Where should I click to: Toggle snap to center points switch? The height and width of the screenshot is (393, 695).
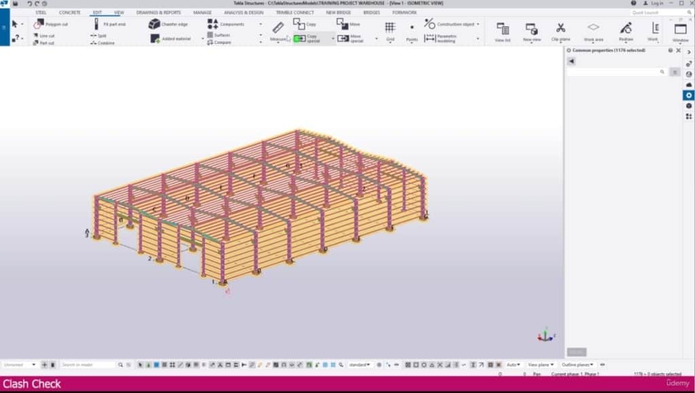tap(424, 364)
